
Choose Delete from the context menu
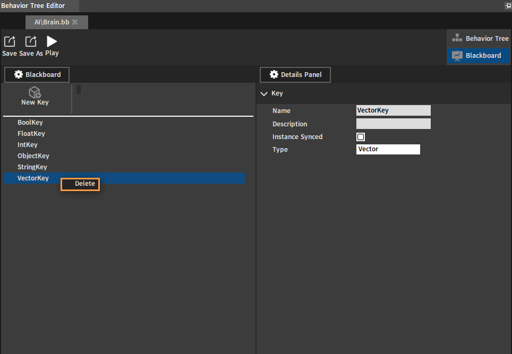pyautogui.click(x=80, y=184)
